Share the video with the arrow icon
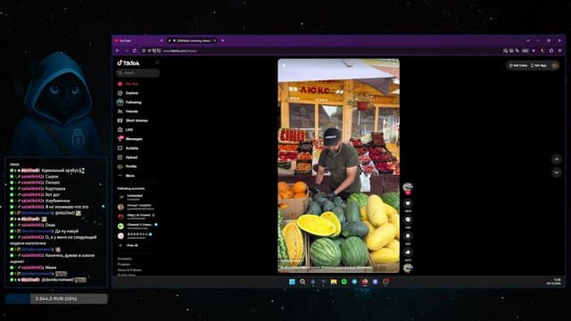571x321 pixels. 408,252
